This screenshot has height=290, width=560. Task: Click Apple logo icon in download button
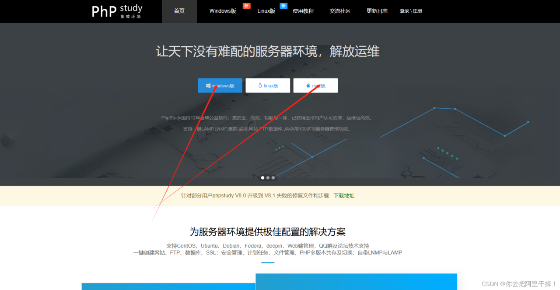click(x=308, y=86)
